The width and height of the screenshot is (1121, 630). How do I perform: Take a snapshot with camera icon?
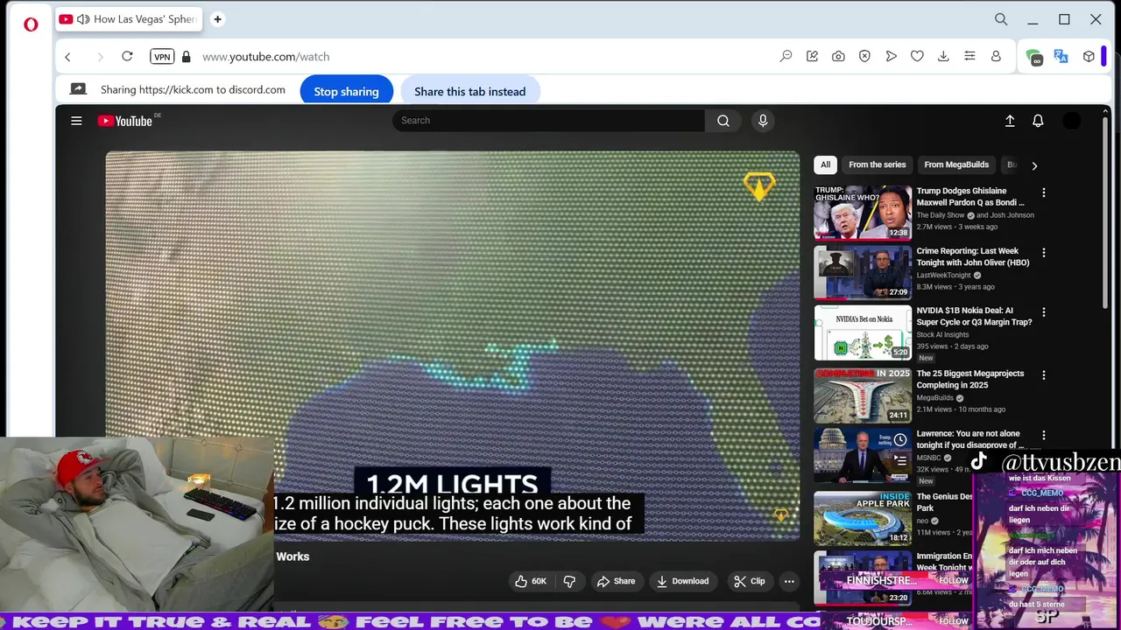coord(838,56)
